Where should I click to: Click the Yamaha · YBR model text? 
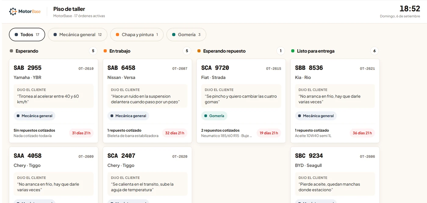click(27, 77)
